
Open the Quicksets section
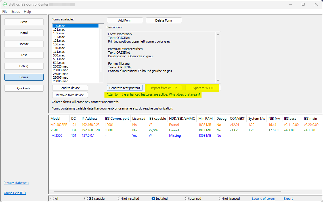pos(24,88)
